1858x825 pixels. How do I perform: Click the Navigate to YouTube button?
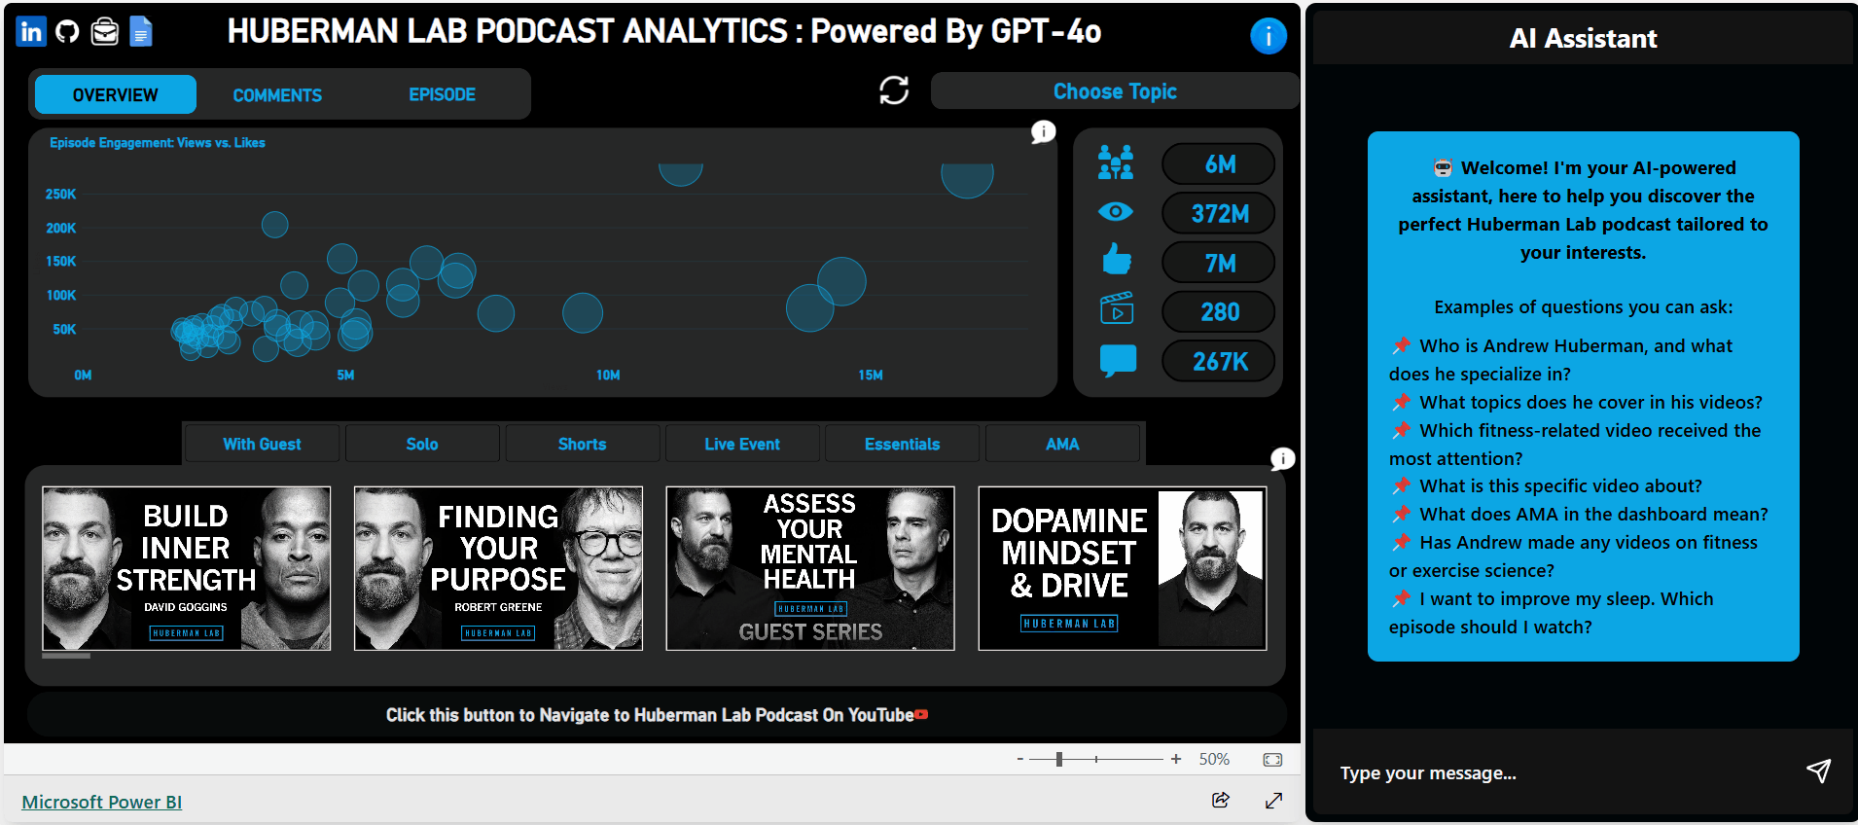658,715
